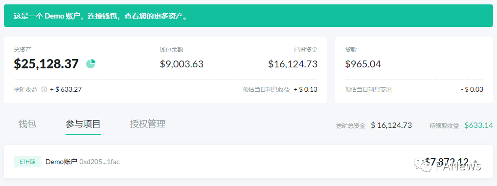Click the 挖矿总资金 amount $ 16,124.73
The height and width of the screenshot is (186, 497).
click(x=391, y=125)
